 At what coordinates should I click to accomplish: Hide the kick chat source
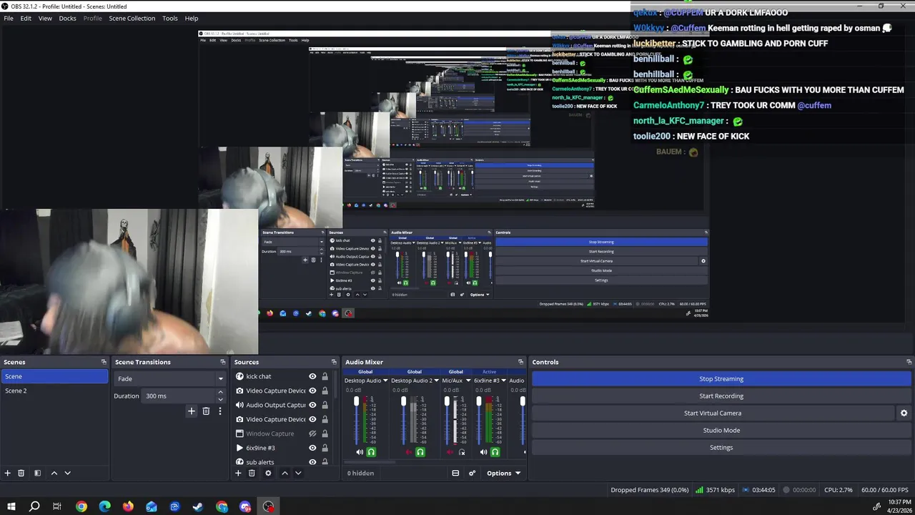[312, 376]
